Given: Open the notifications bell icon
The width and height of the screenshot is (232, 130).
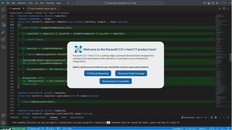Looking at the screenshot, I should click(x=228, y=128).
